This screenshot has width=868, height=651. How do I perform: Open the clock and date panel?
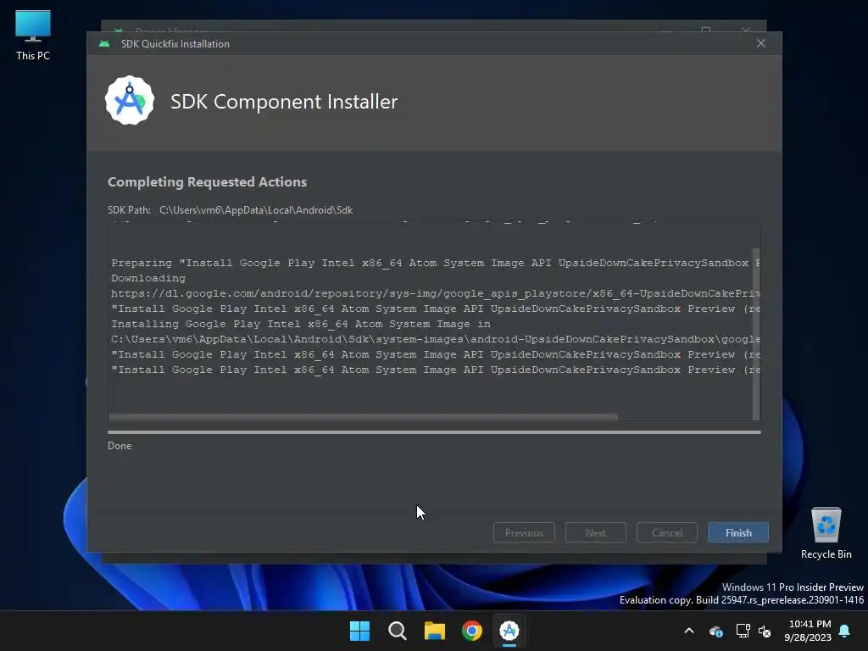[808, 631]
